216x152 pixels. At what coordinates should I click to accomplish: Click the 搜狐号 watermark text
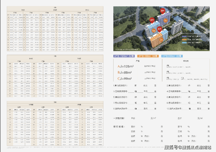pos(171,147)
